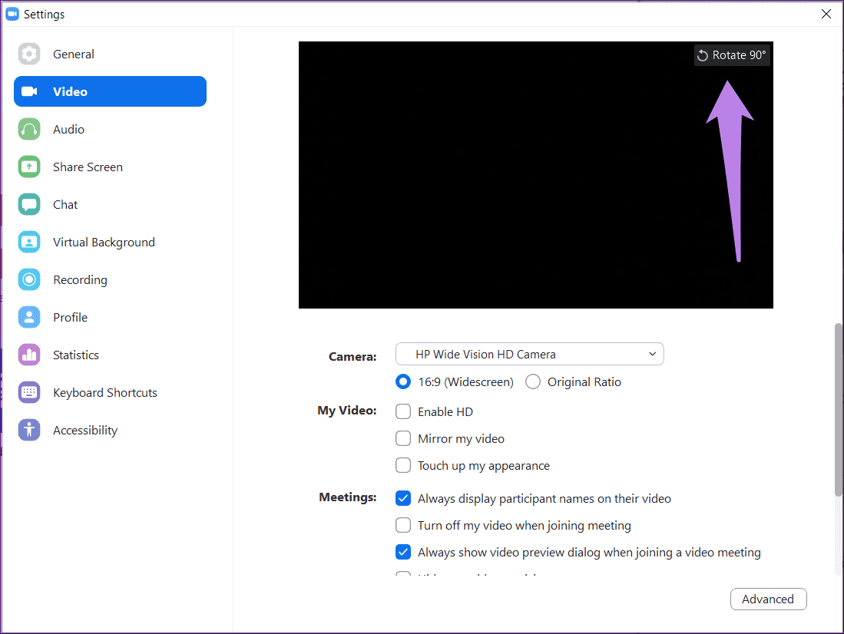Image resolution: width=844 pixels, height=634 pixels.
Task: Open Advanced video settings
Action: [x=768, y=599]
